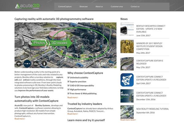
Task: Open the ContextCapture menu
Action: [65, 6]
